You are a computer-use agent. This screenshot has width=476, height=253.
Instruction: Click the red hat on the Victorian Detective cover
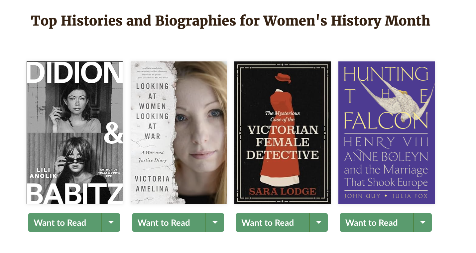coord(283,78)
